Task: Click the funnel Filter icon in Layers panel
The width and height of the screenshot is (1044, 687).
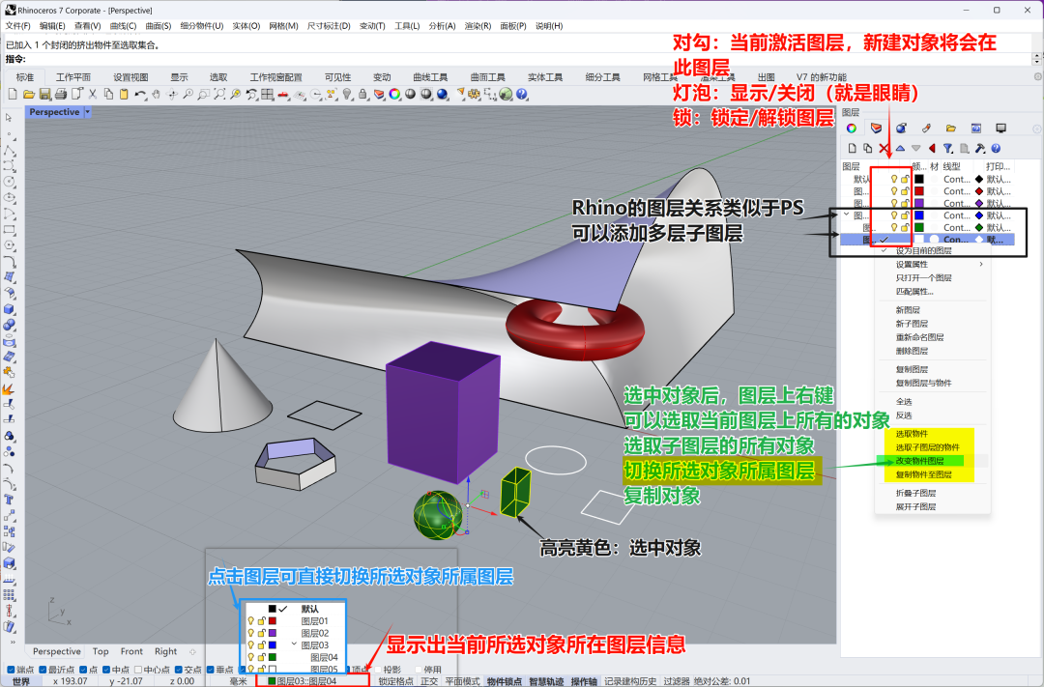Action: (x=948, y=149)
